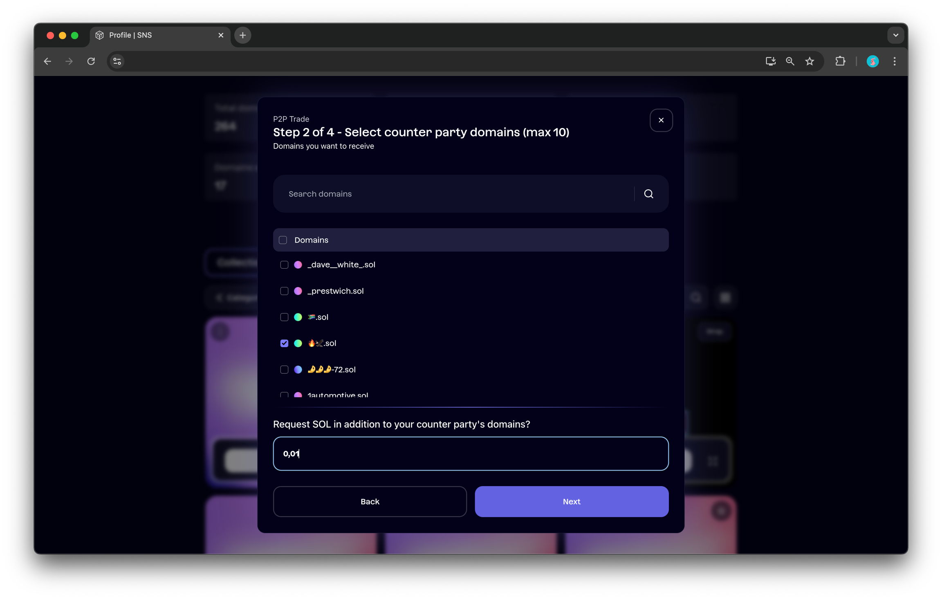Screen dimensions: 942x599
Task: Toggle the select-all Domains checkbox
Action: [283, 240]
